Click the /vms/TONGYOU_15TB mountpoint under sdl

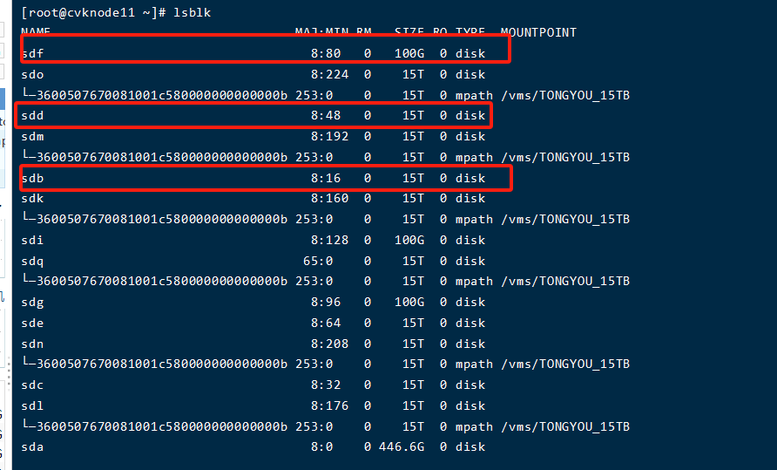565,426
